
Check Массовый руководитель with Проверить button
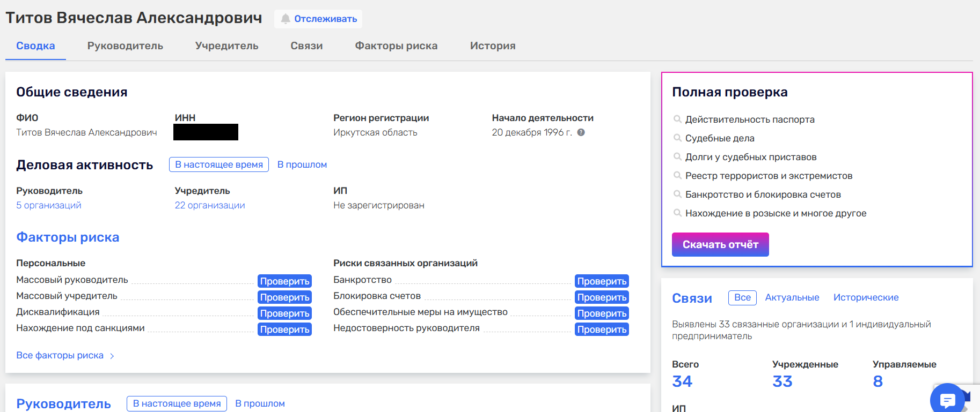[284, 281]
